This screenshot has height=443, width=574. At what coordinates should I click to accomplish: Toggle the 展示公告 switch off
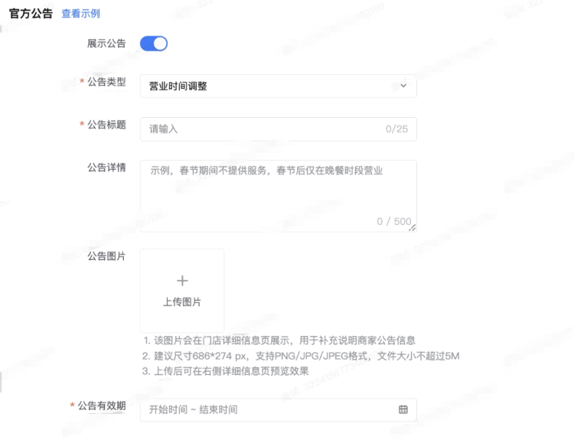[154, 44]
